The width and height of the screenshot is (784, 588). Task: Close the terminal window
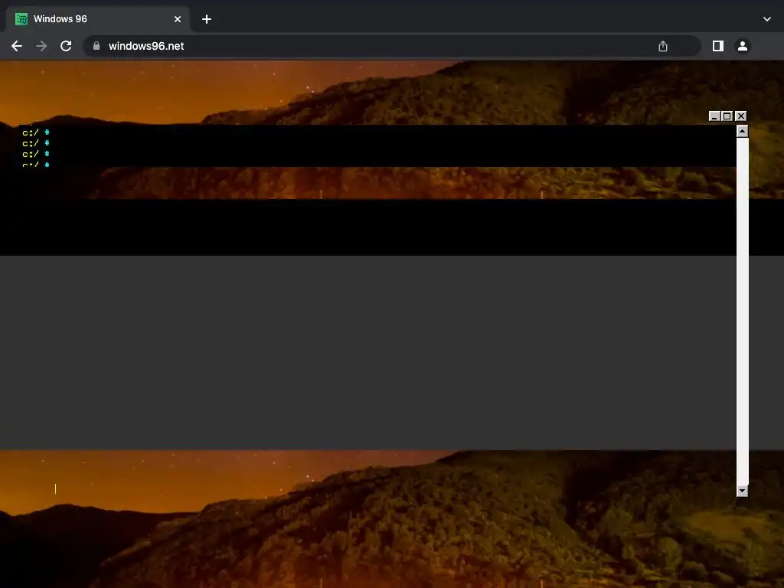click(741, 116)
